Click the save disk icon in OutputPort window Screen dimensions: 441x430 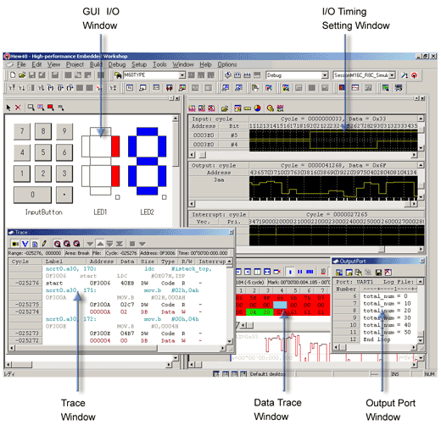tap(378, 273)
